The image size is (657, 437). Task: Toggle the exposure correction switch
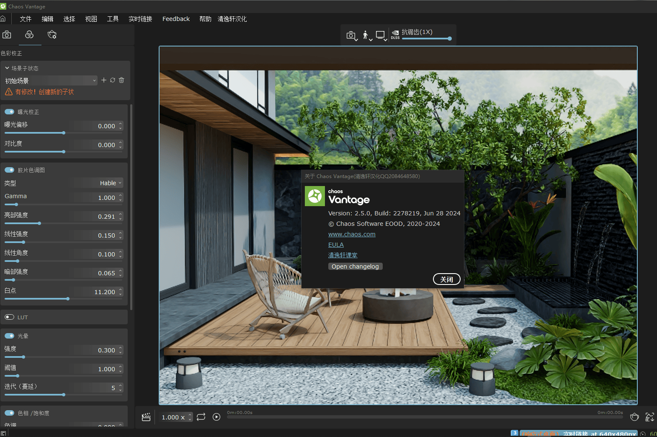pyautogui.click(x=9, y=112)
